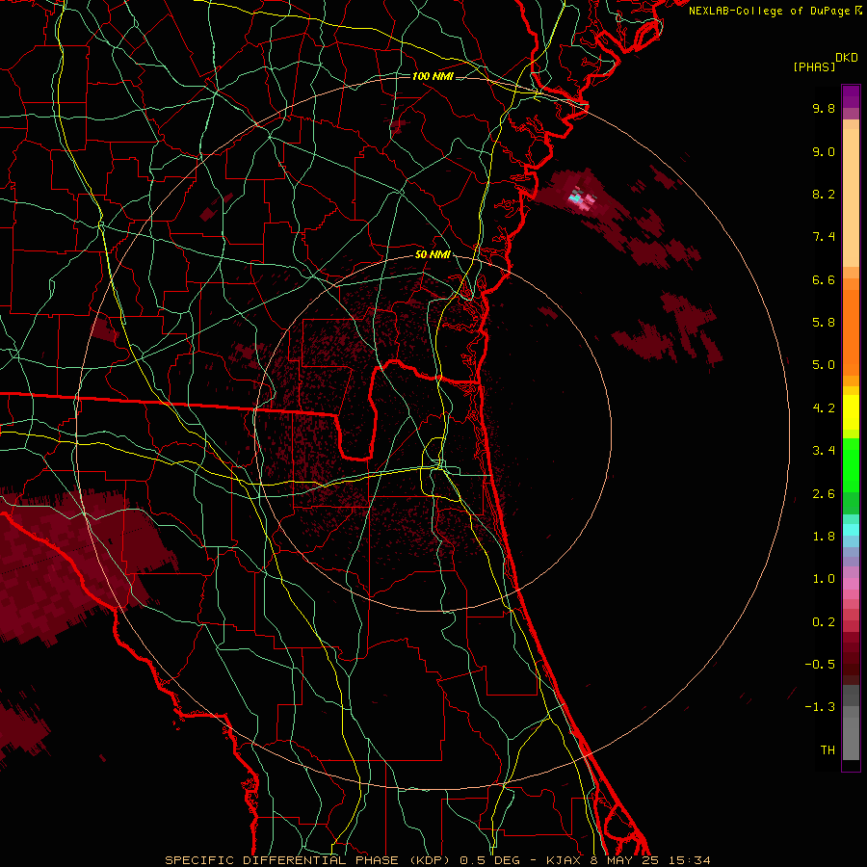Select the 2.6 scale label
The height and width of the screenshot is (867, 867).
824,494
